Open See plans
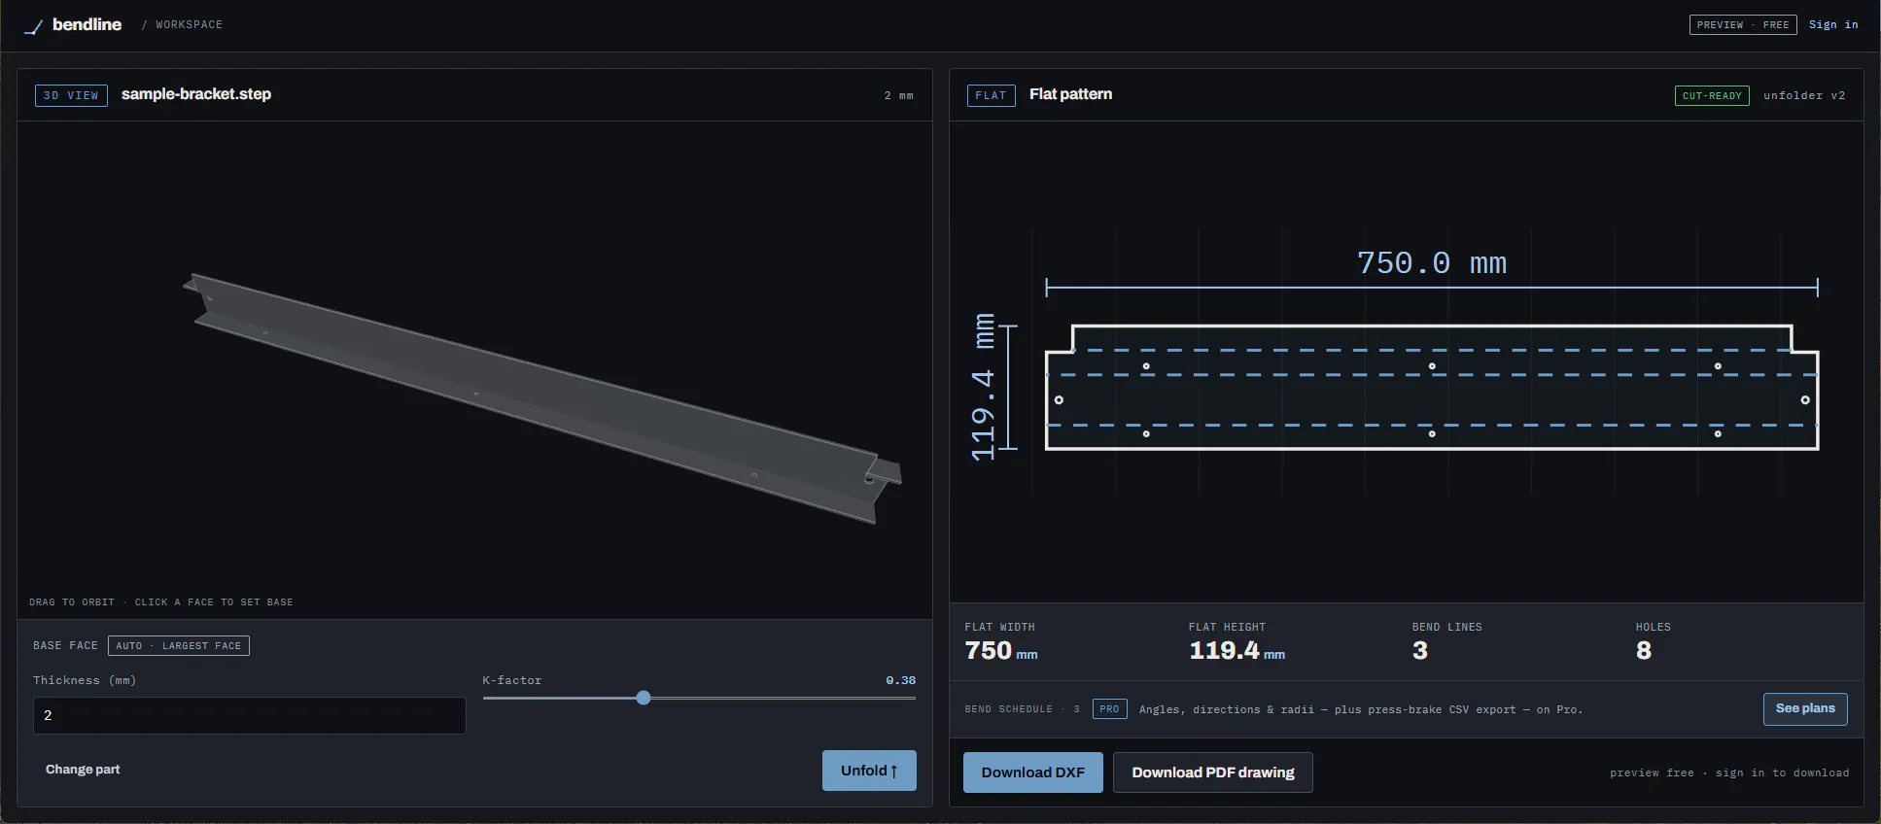The height and width of the screenshot is (824, 1881). tap(1805, 708)
